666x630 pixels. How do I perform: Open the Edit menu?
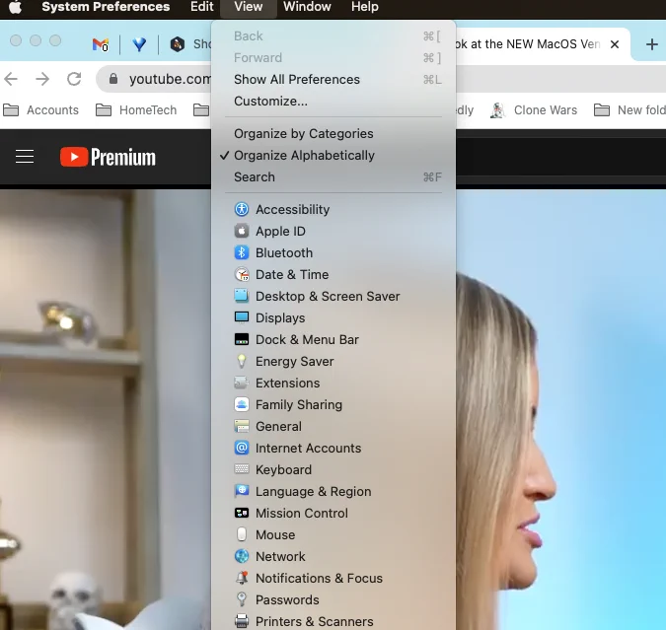pyautogui.click(x=201, y=7)
